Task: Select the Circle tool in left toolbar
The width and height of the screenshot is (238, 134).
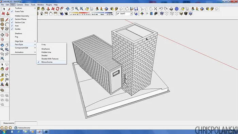Action: (x=2, y=24)
